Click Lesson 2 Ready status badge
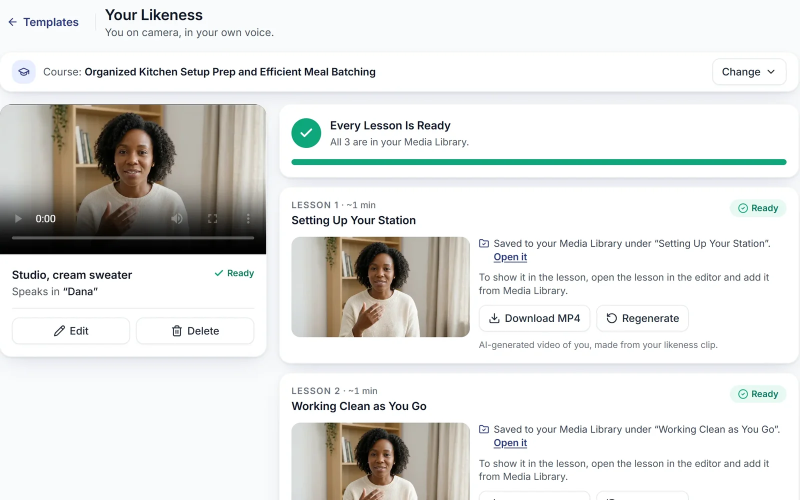Screen dimensions: 800x500 coord(758,394)
